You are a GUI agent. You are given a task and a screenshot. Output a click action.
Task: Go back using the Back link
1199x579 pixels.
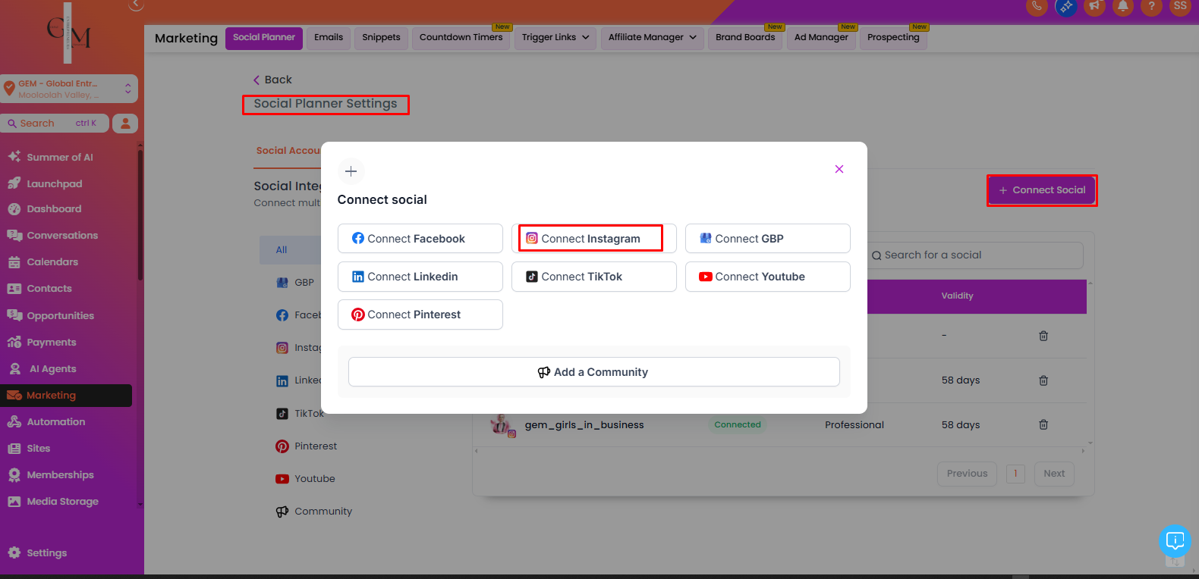[272, 80]
